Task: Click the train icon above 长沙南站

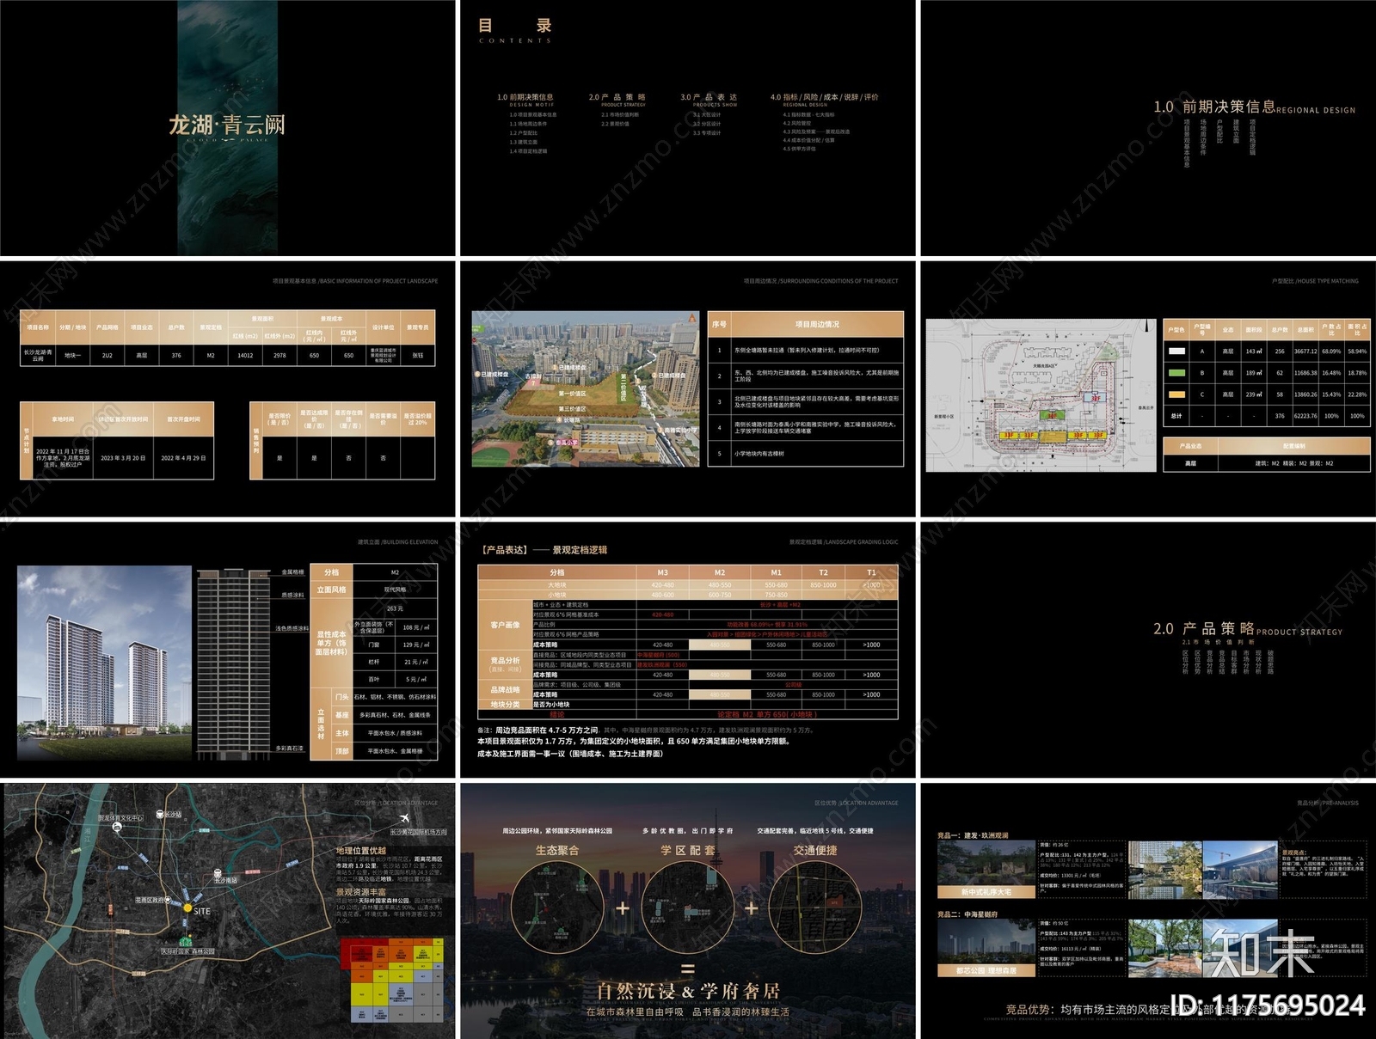Action: 218,871
